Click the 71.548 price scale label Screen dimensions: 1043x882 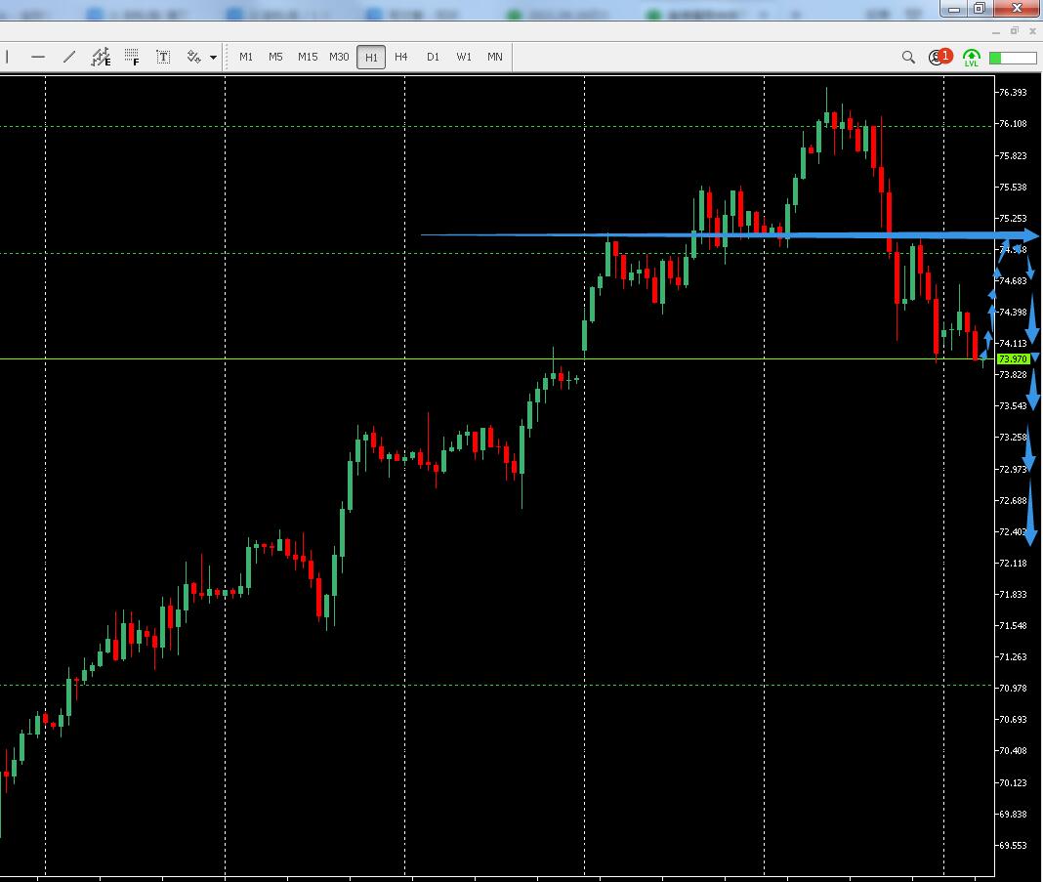(x=1013, y=625)
